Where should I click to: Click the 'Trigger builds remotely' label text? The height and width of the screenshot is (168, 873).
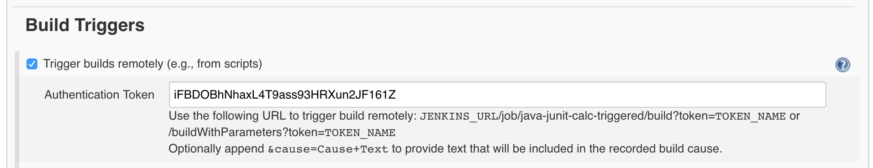pos(103,64)
